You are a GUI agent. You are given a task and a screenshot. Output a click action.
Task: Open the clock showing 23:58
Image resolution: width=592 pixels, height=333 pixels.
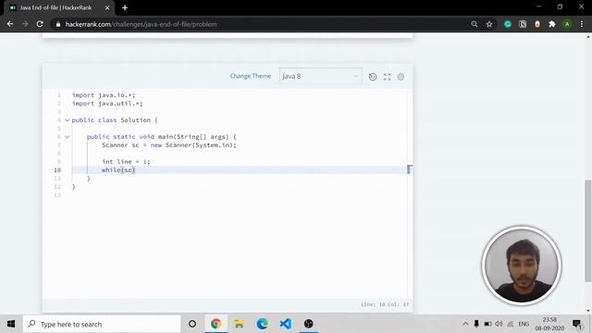pyautogui.click(x=549, y=324)
